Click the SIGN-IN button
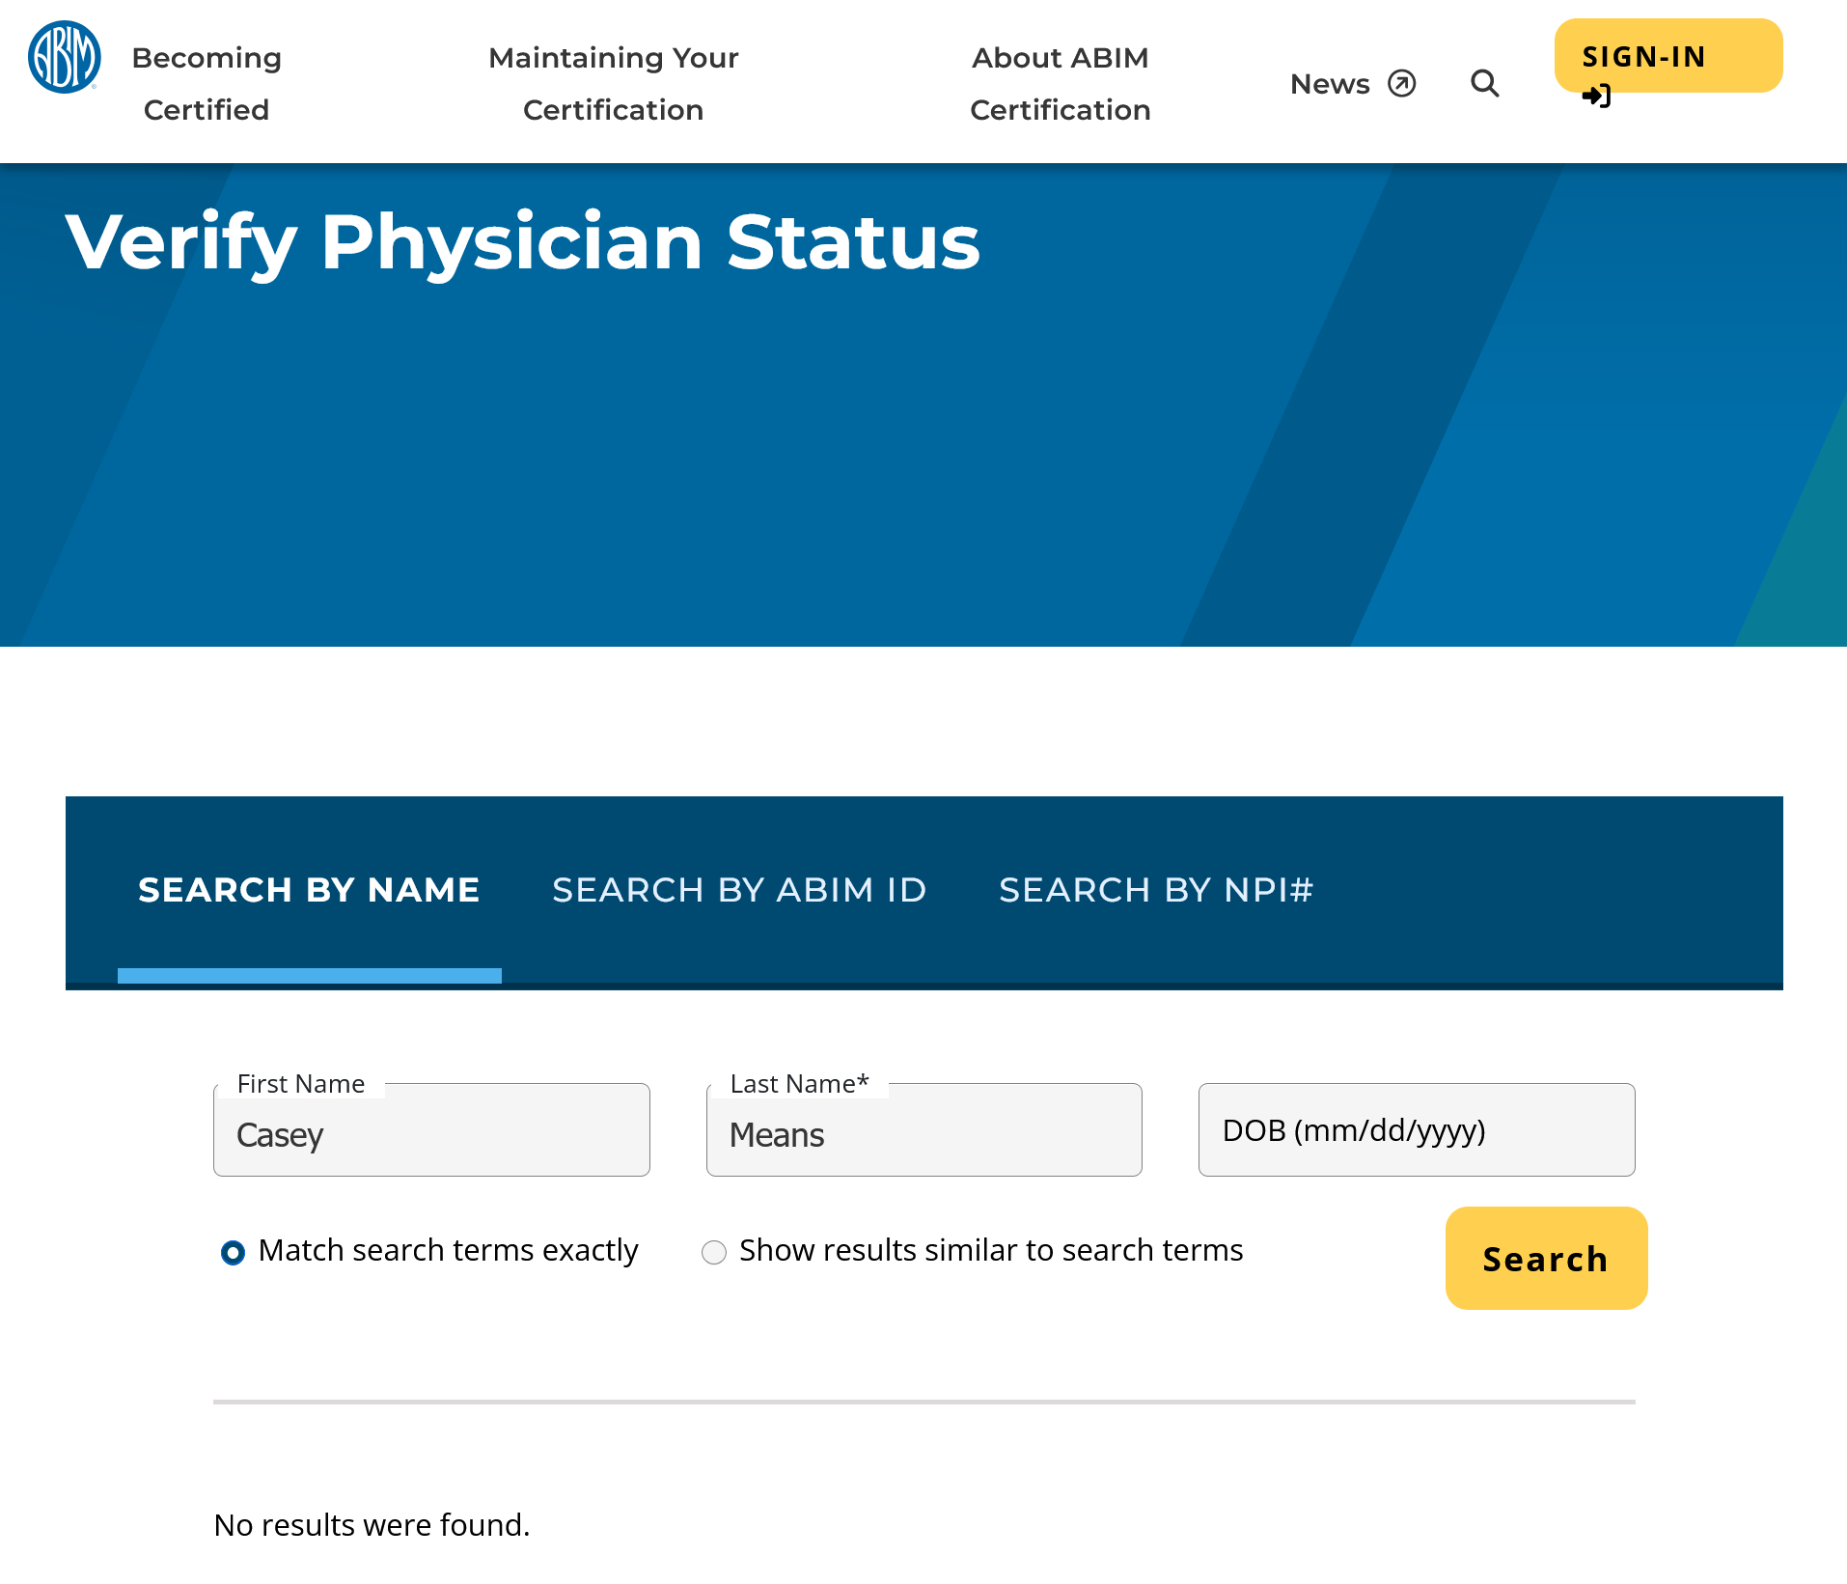This screenshot has height=1584, width=1847. 1668,56
